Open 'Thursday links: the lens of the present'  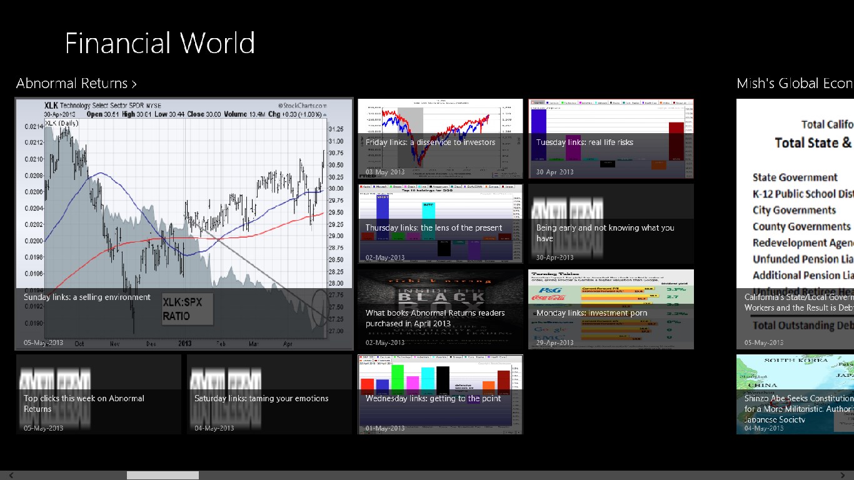[440, 224]
